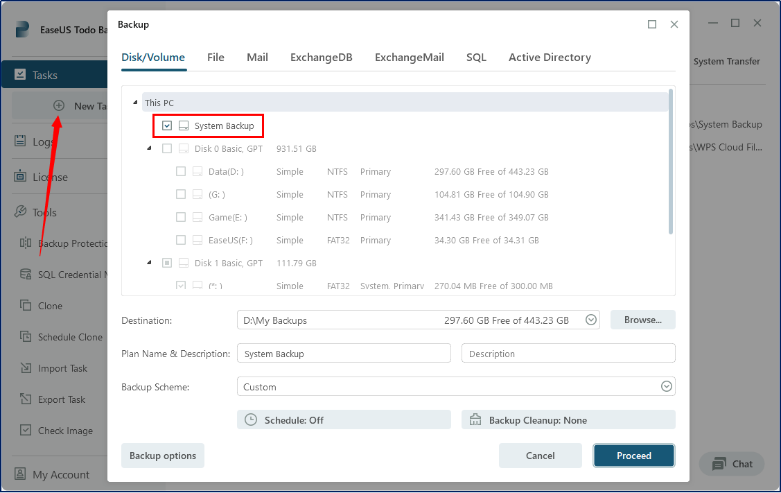Open Schedule Clone tool icon

coord(26,337)
